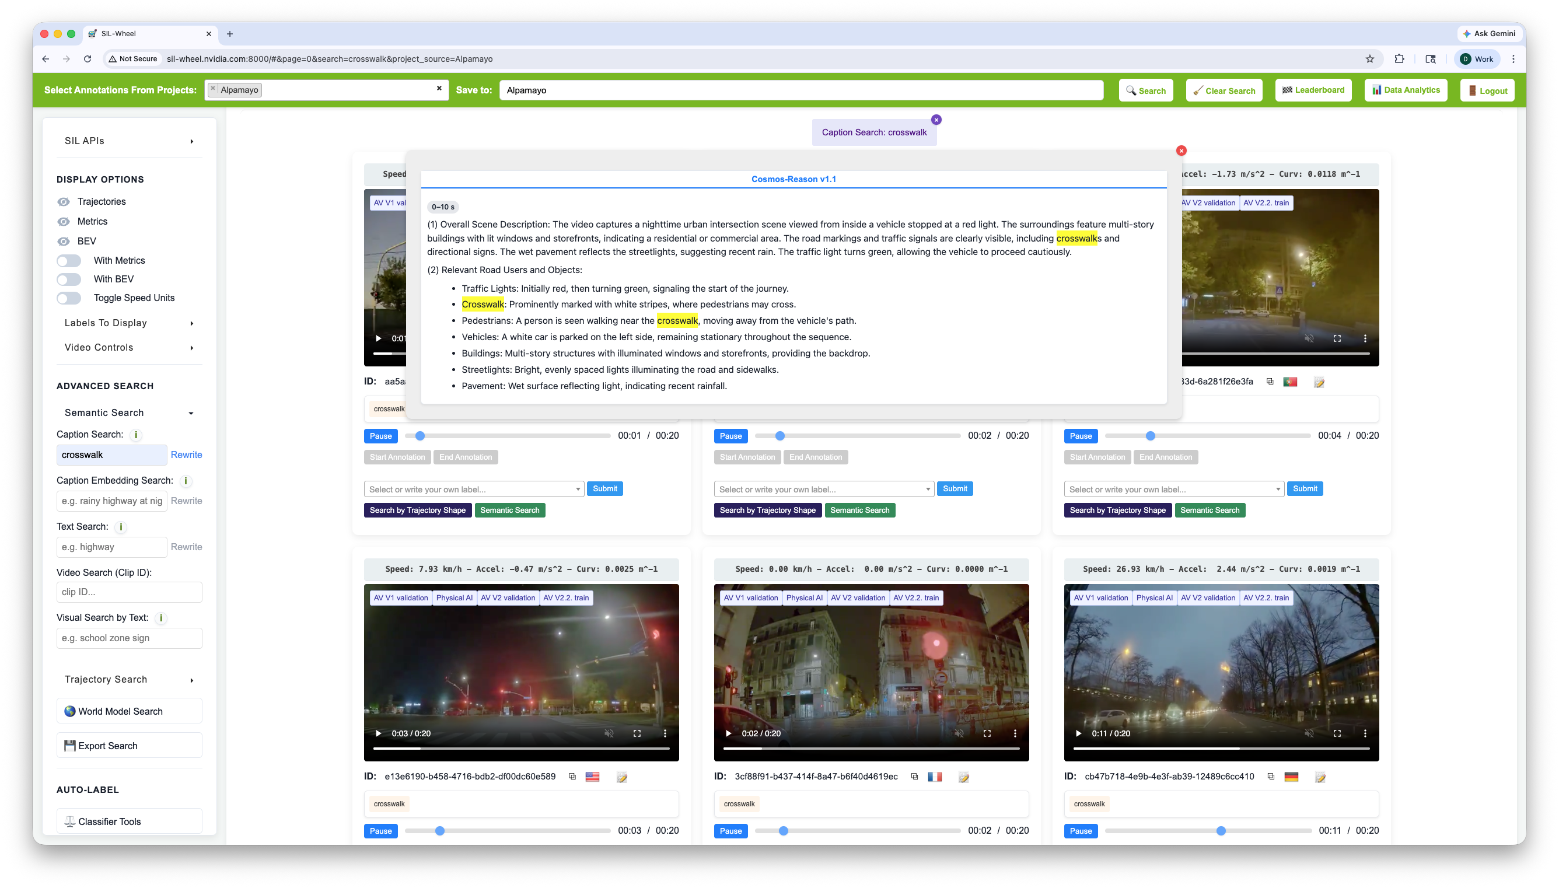The image size is (1559, 888).
Task: Enter fullscreen on clip e13e6190 video
Action: tap(637, 733)
